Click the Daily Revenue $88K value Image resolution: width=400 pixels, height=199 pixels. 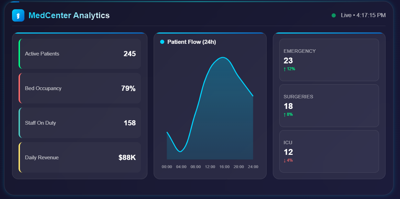click(128, 157)
